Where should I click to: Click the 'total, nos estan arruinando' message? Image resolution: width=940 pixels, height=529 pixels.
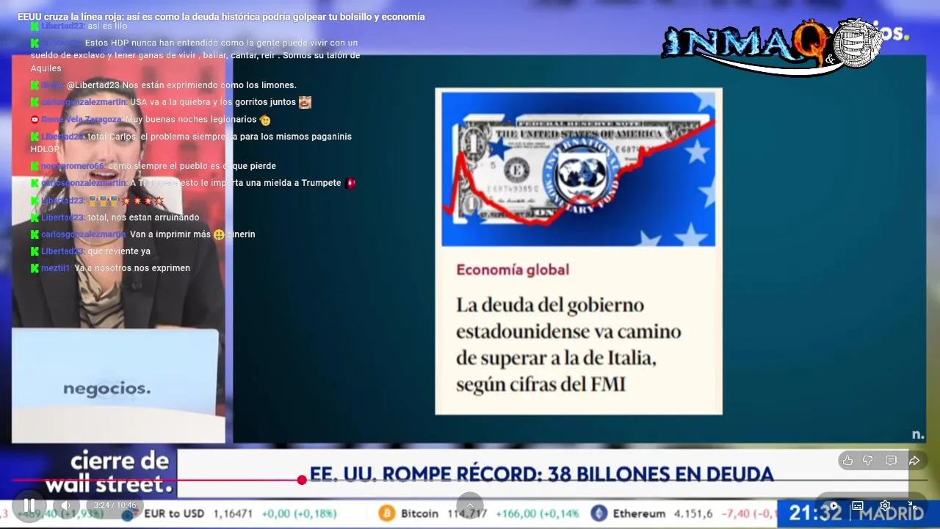click(x=143, y=217)
